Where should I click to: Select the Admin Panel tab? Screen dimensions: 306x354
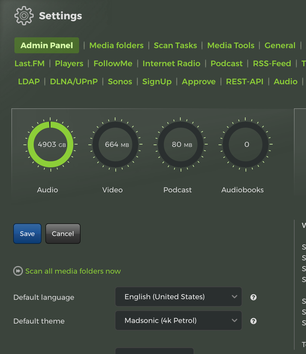point(47,45)
